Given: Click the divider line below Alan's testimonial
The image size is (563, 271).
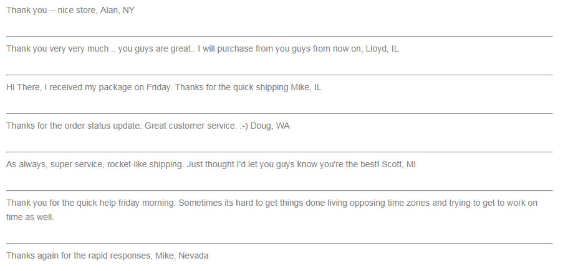Looking at the screenshot, I should coord(279,36).
